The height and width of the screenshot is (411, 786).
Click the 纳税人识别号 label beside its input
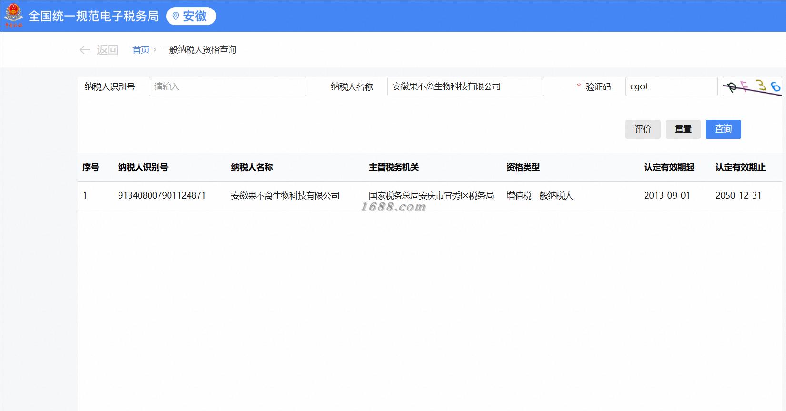click(109, 87)
